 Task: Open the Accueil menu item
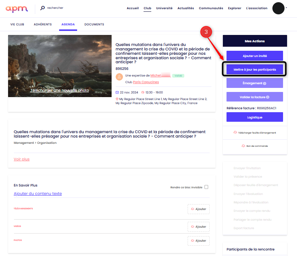point(133,8)
